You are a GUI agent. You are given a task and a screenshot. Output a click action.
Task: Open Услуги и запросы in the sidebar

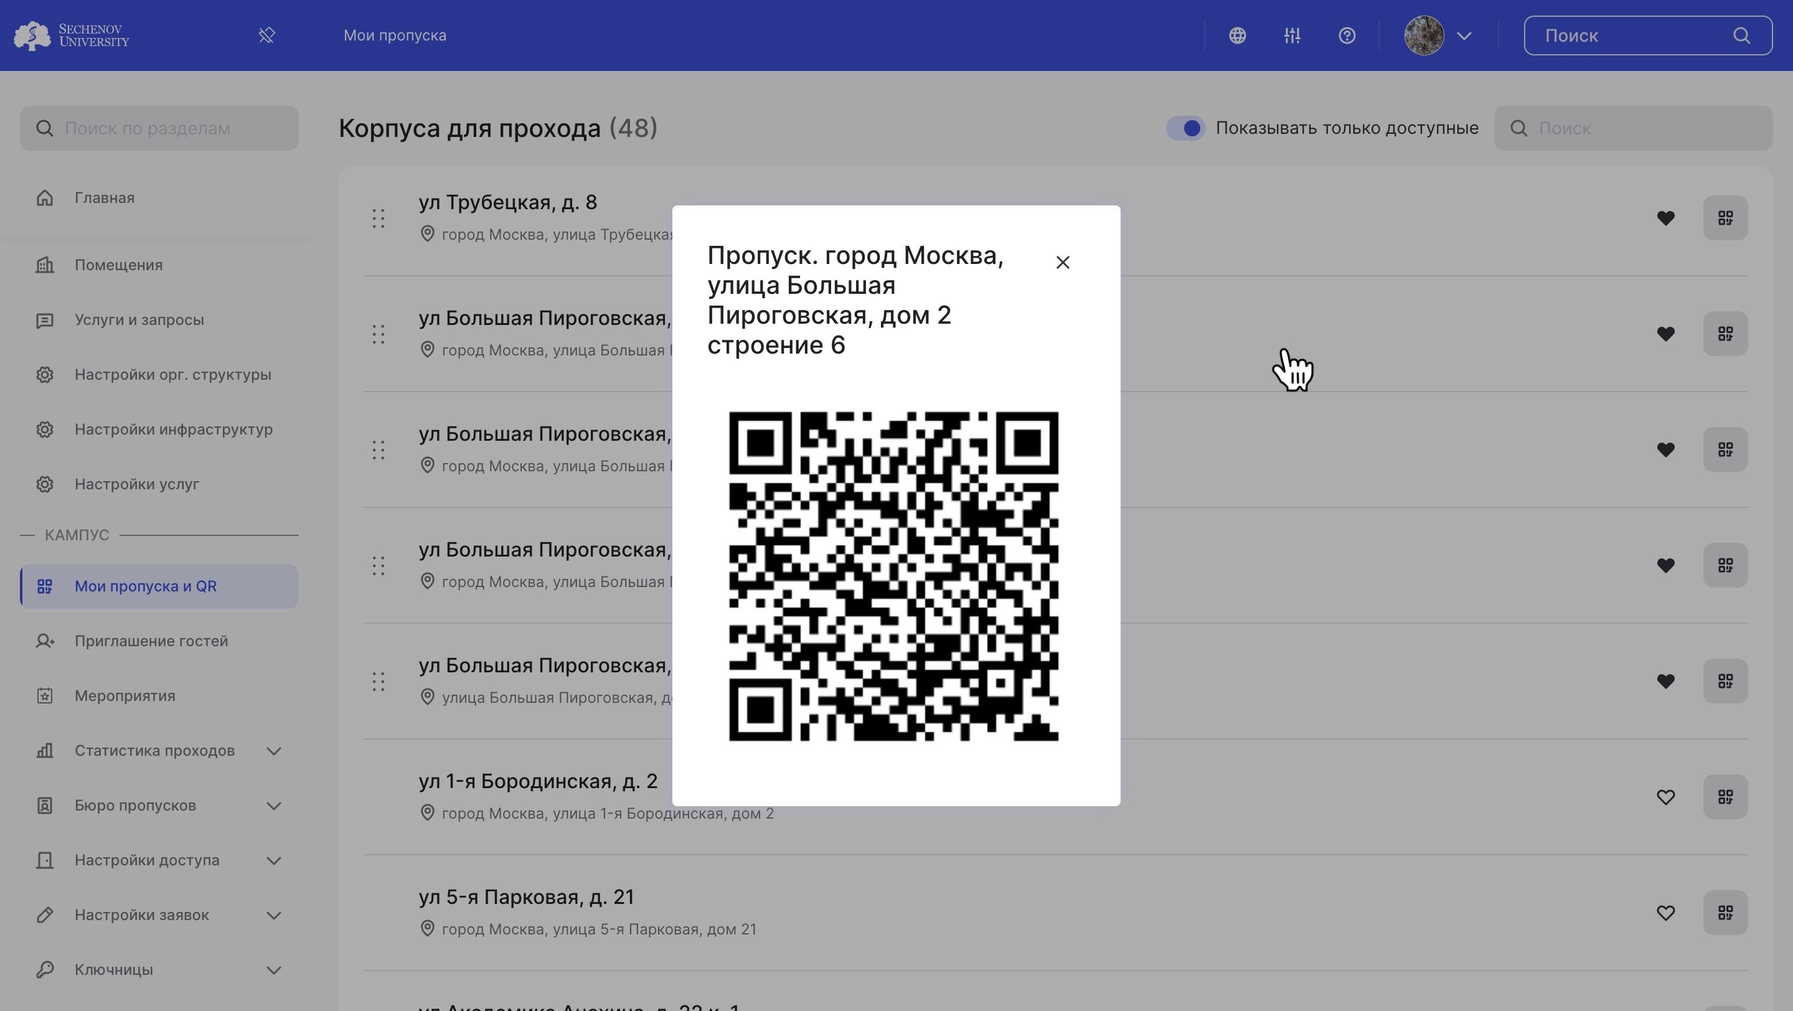point(159,320)
